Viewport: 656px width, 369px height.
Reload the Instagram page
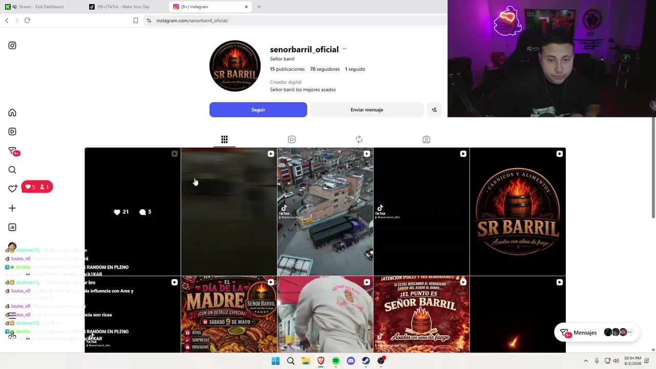click(27, 20)
